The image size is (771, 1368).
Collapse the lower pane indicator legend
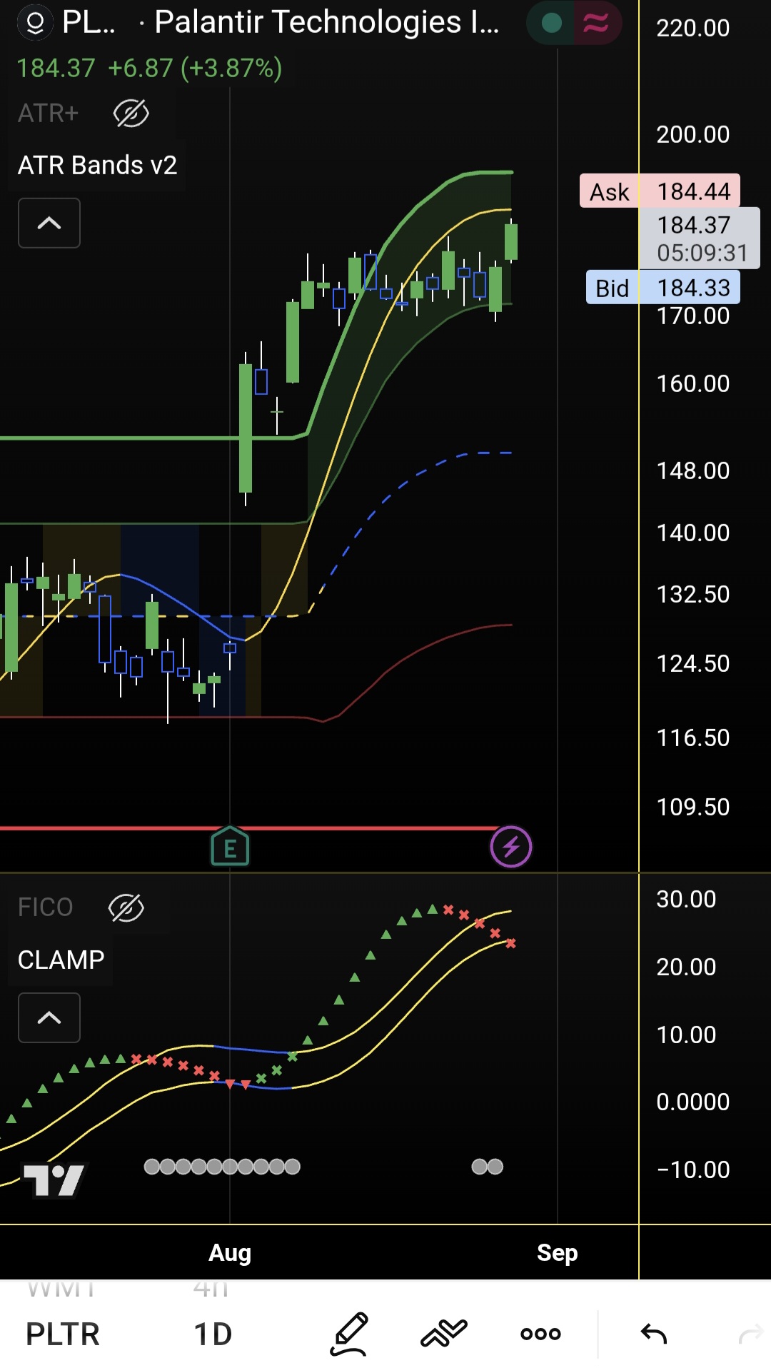(x=49, y=1017)
